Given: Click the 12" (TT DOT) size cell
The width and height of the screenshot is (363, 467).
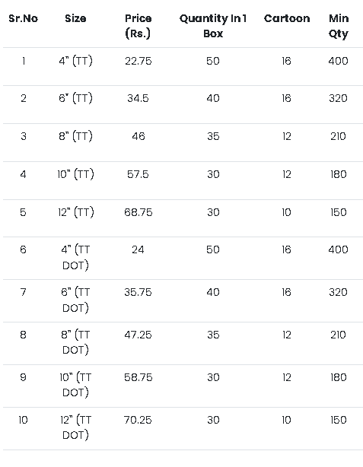Looking at the screenshot, I should pos(75,427).
